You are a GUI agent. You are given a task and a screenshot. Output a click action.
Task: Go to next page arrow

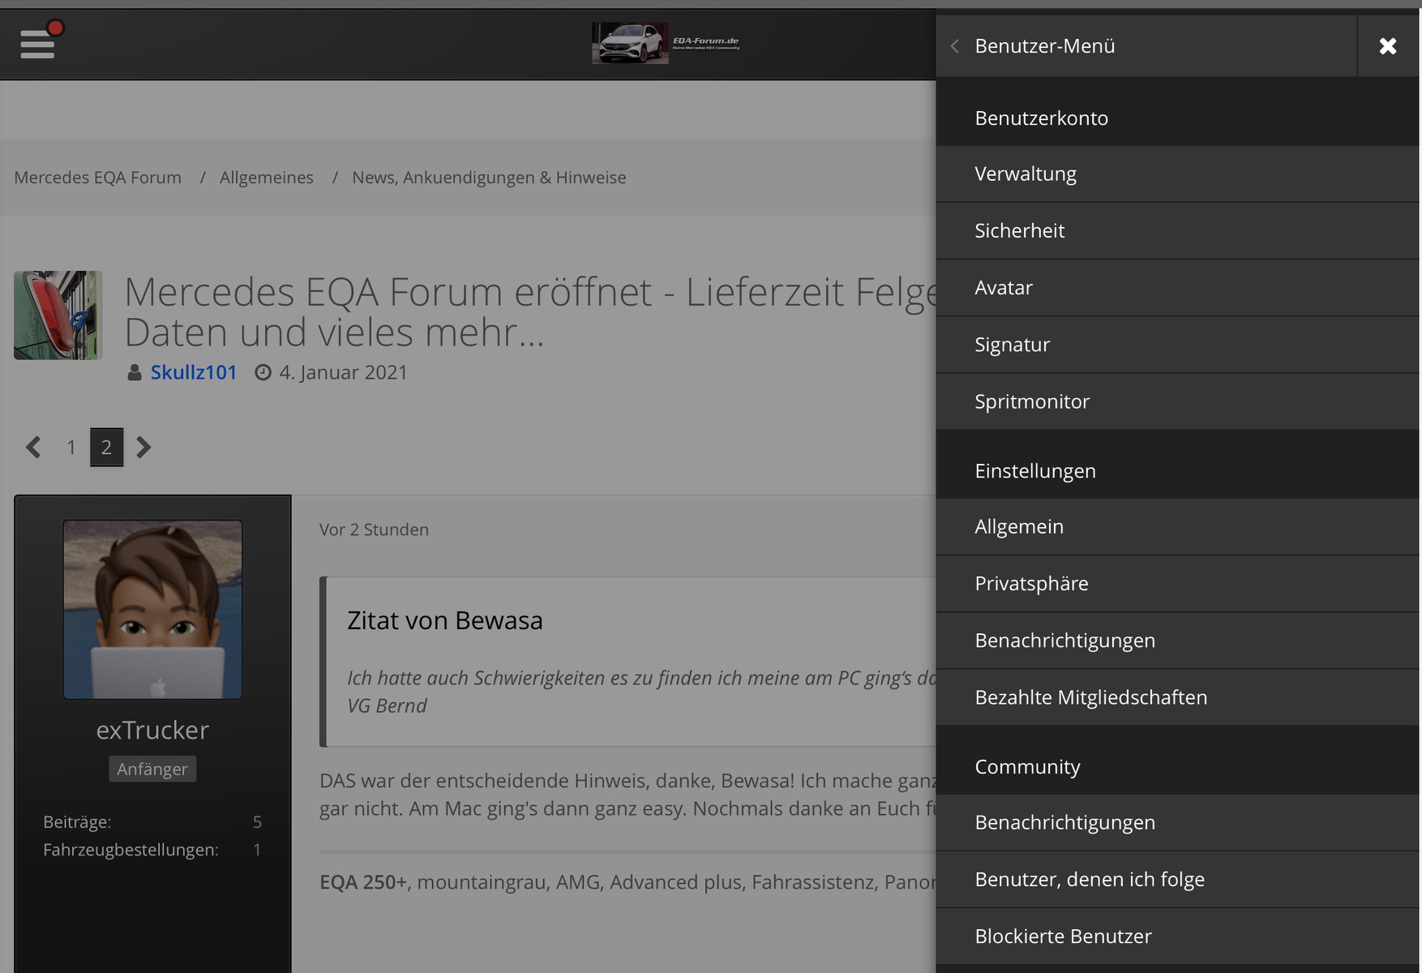[143, 448]
